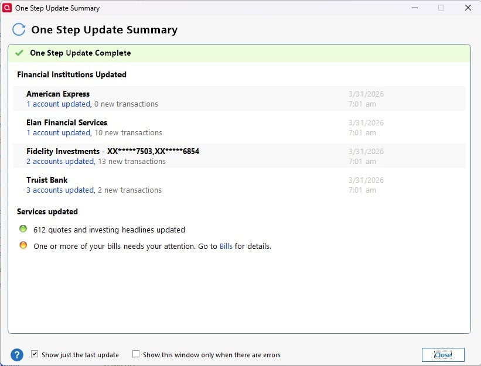Uncheck Show just the last update
The height and width of the screenshot is (366, 481).
pyautogui.click(x=35, y=354)
